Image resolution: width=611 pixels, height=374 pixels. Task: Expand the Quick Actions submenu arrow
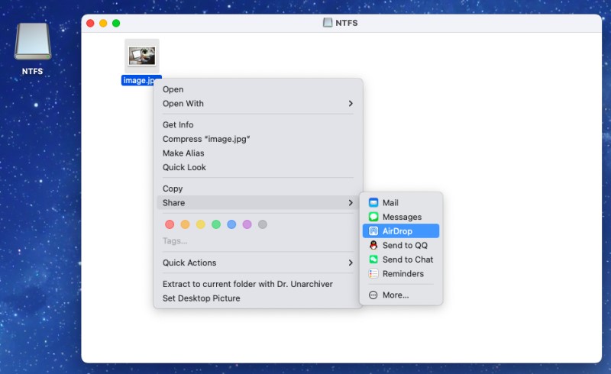pos(351,263)
